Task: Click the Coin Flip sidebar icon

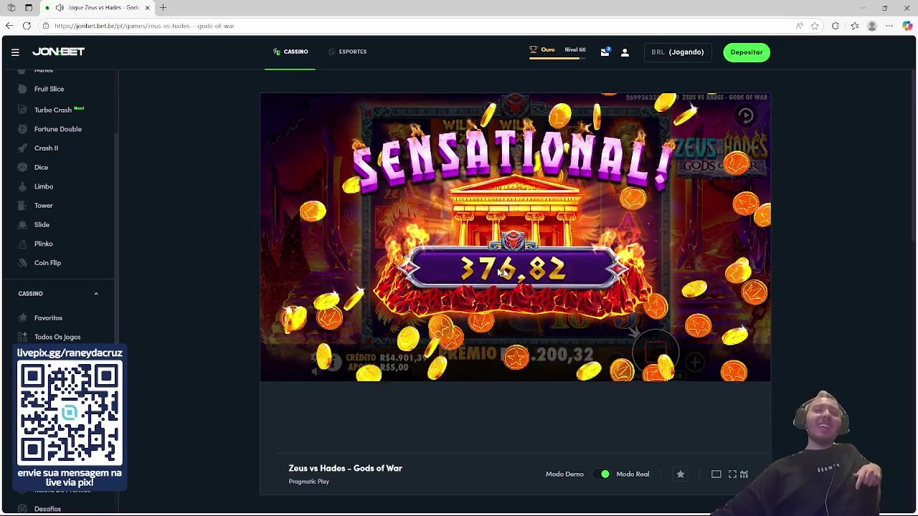Action: point(23,263)
